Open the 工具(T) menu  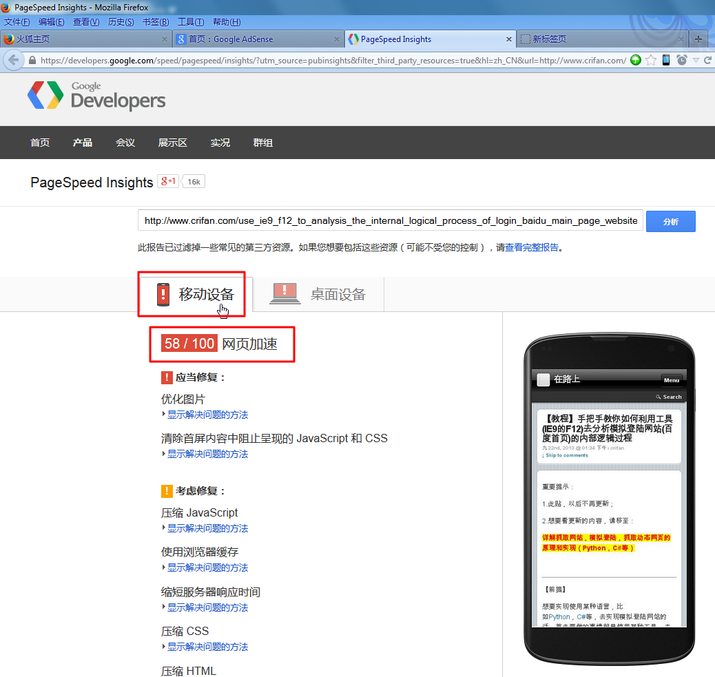click(x=191, y=22)
